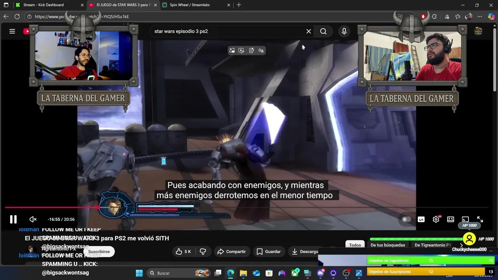Start voice search with the microphone
The width and height of the screenshot is (498, 280).
344,31
